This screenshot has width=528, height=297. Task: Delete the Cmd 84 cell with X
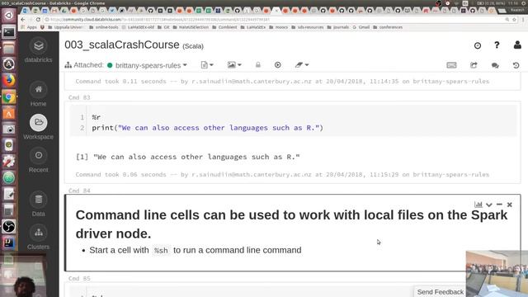point(510,205)
